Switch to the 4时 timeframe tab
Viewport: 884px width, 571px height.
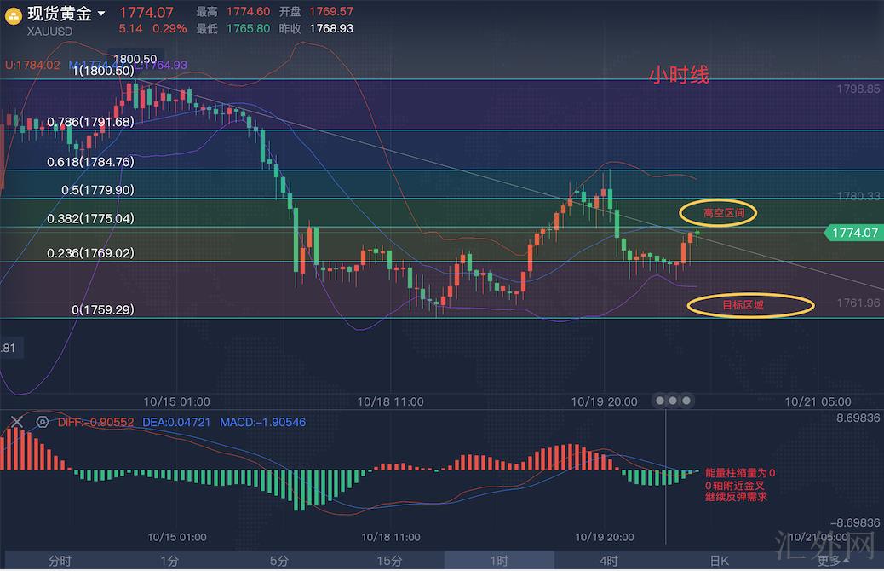click(x=609, y=560)
